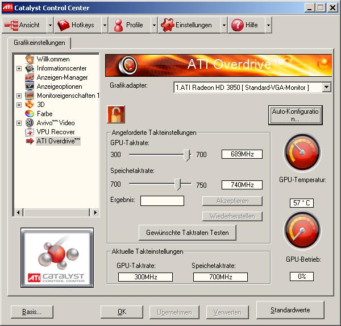Screen dimensions: 341x326
Task: Click the 57 °C temperature readout
Action: (x=302, y=203)
